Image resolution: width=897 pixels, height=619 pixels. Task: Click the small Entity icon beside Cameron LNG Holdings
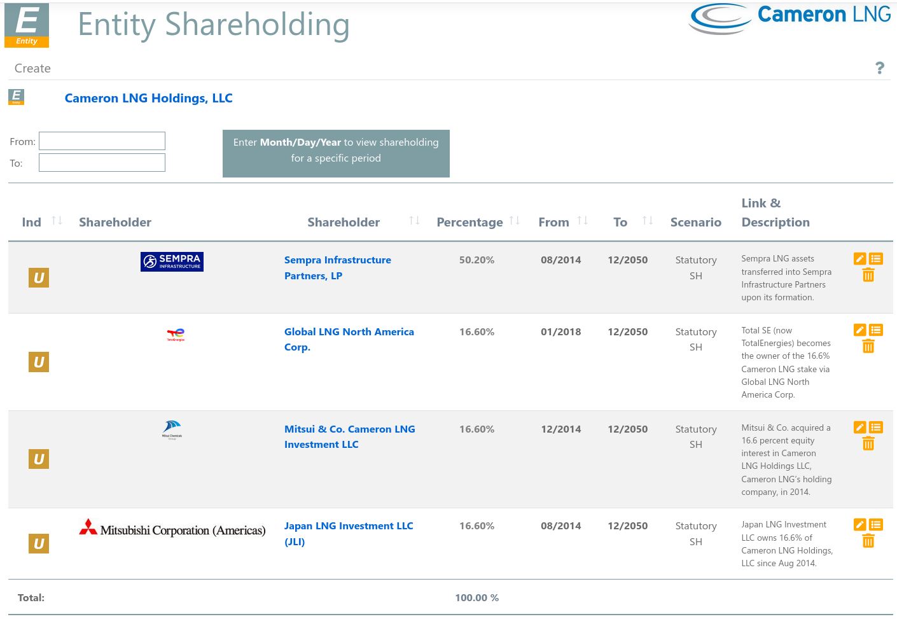pyautogui.click(x=16, y=97)
